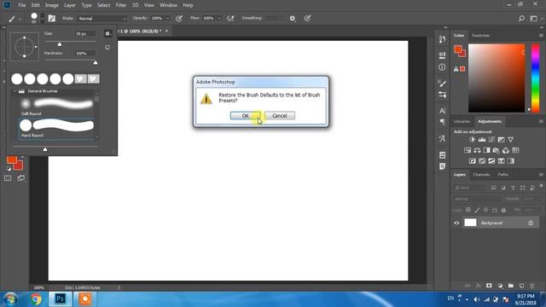
Task: Open the blending Mode dropdown set to Normal
Action: [102, 19]
